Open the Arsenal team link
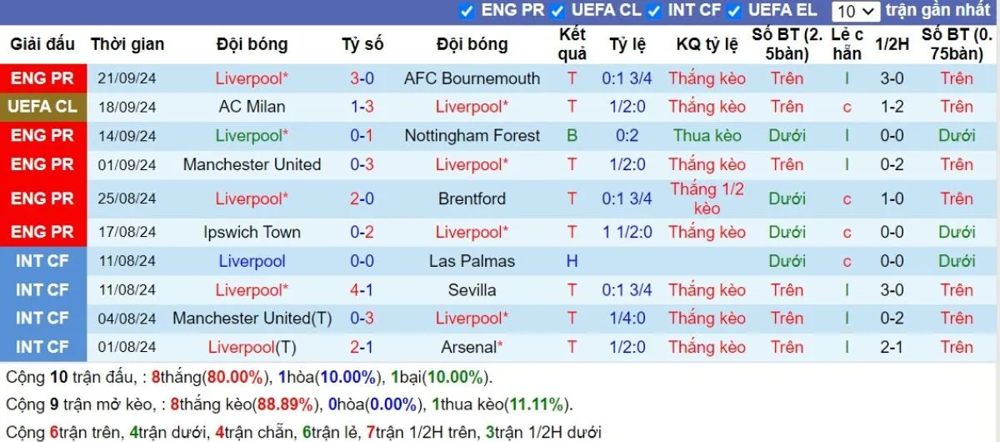Screen dimensions: 1000x442 coord(472,347)
